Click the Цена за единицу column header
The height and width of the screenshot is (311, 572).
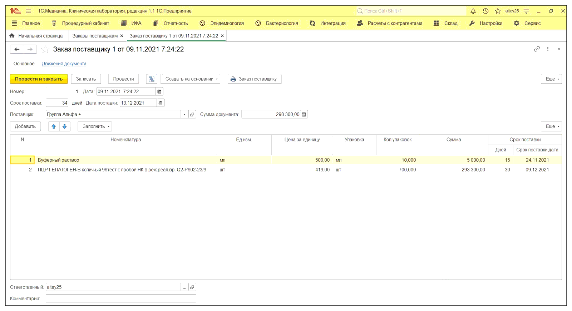(x=302, y=140)
